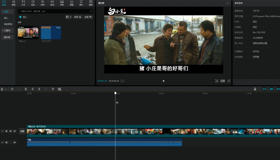Open the 素材库 material library

tap(7, 37)
